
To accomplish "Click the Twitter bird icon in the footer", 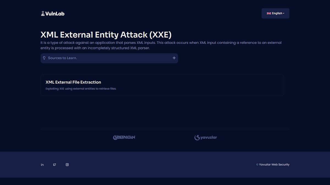I will point(54,164).
